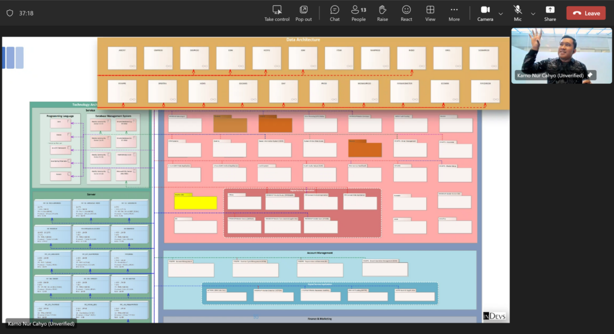The image size is (614, 334).
Task: Open the React emoji picker
Action: point(407,13)
